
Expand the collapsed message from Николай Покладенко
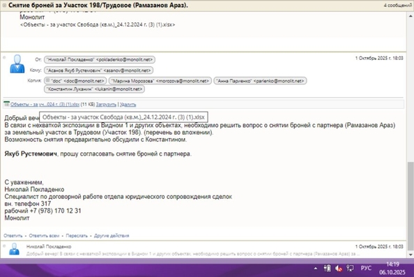(x=204, y=250)
